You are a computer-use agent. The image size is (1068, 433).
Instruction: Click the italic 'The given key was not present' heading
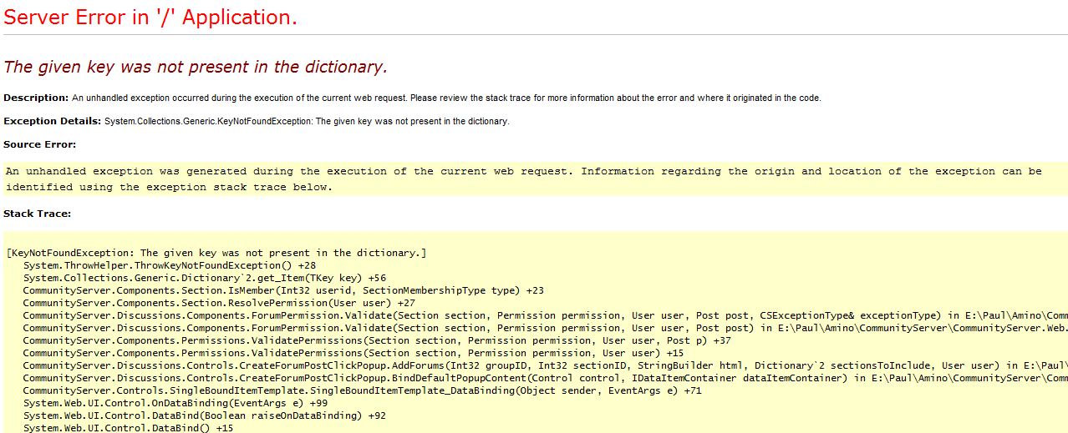tap(196, 67)
